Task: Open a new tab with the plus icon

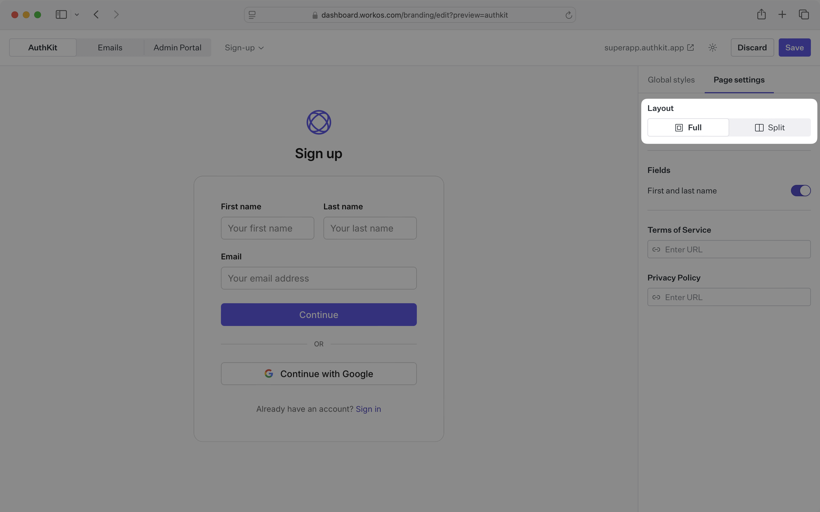Action: [782, 15]
